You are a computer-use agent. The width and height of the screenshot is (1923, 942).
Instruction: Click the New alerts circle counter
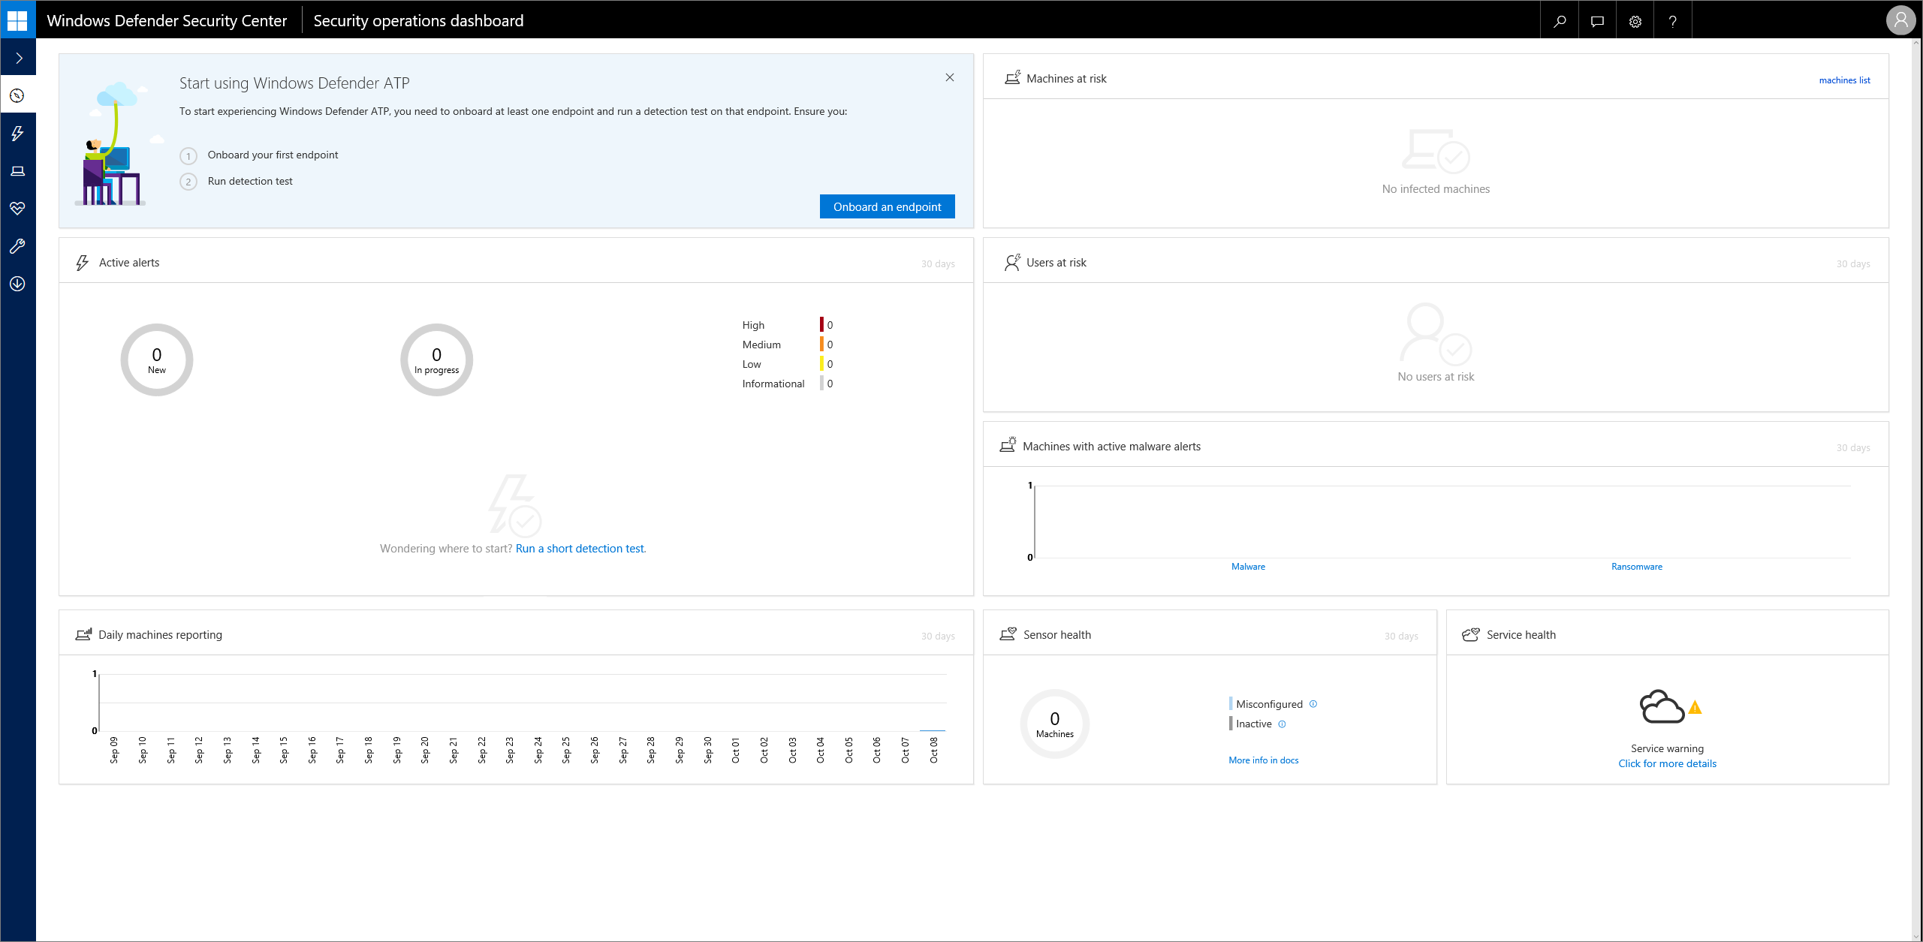coord(157,360)
